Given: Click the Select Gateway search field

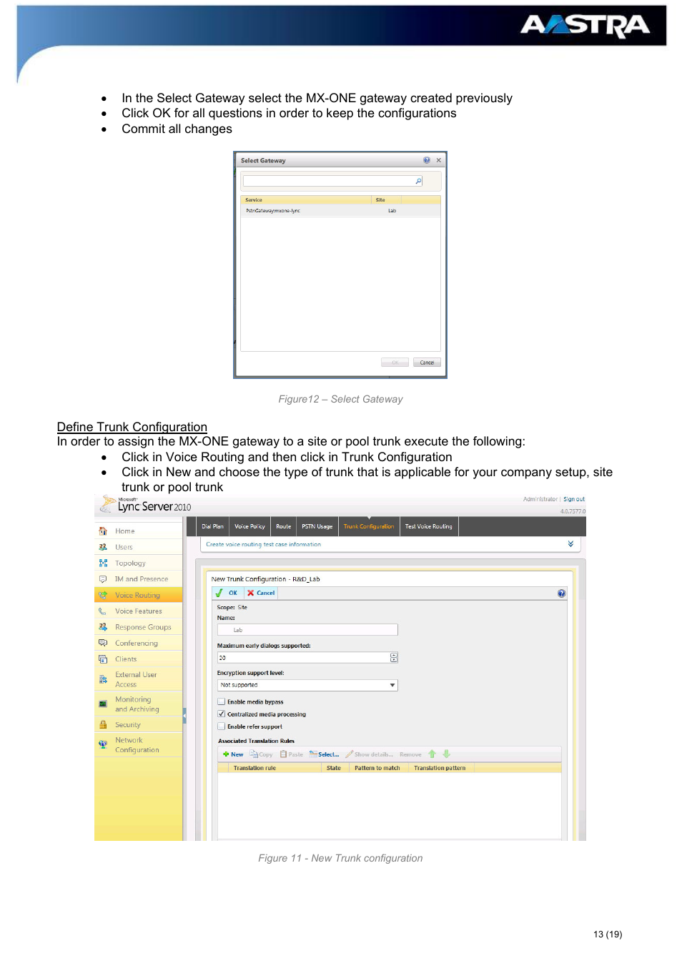Looking at the screenshot, I should click(333, 181).
